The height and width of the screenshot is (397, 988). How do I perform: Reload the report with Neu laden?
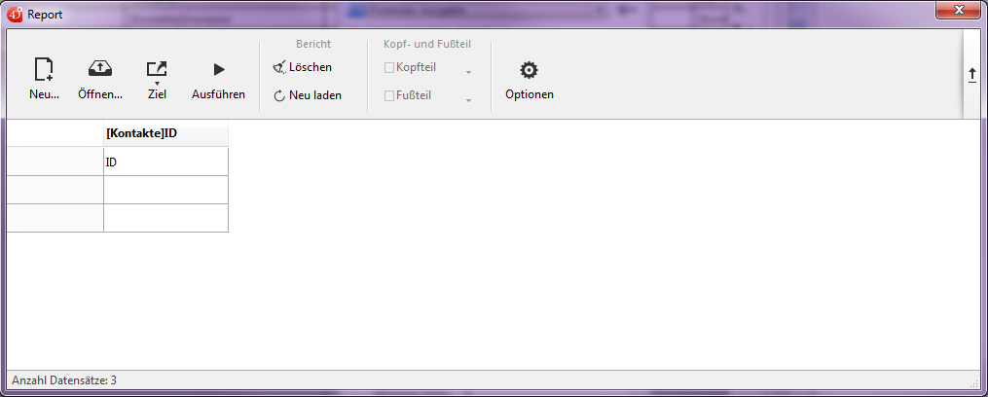tap(308, 95)
